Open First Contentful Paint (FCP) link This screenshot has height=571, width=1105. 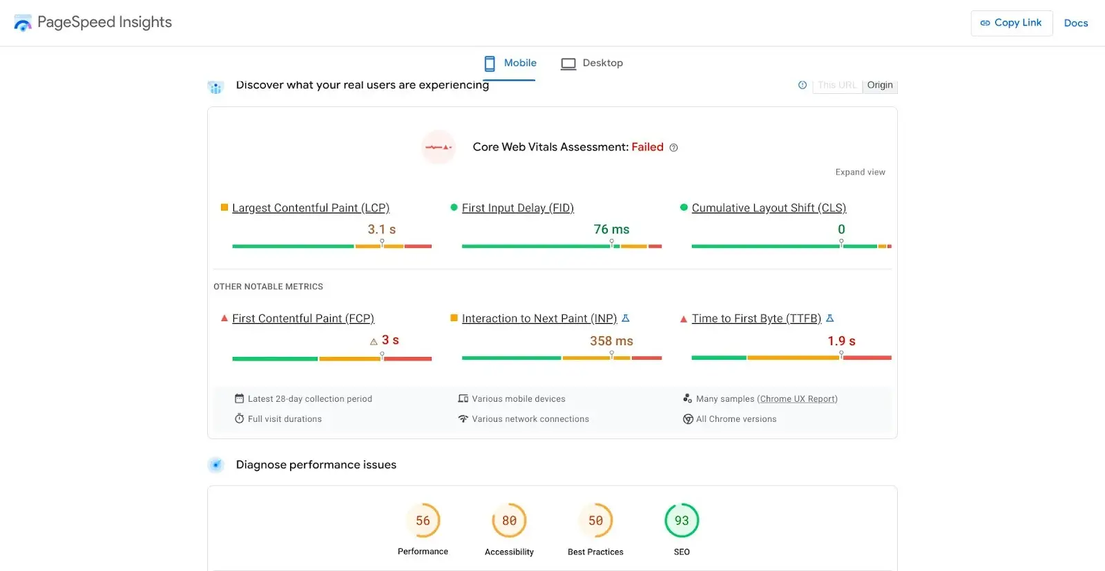[x=303, y=318]
